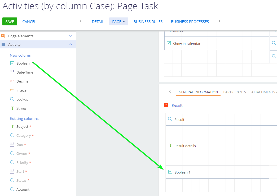This screenshot has height=196, width=277.
Task: Select the String (T) column icon
Action: pyautogui.click(x=12, y=108)
